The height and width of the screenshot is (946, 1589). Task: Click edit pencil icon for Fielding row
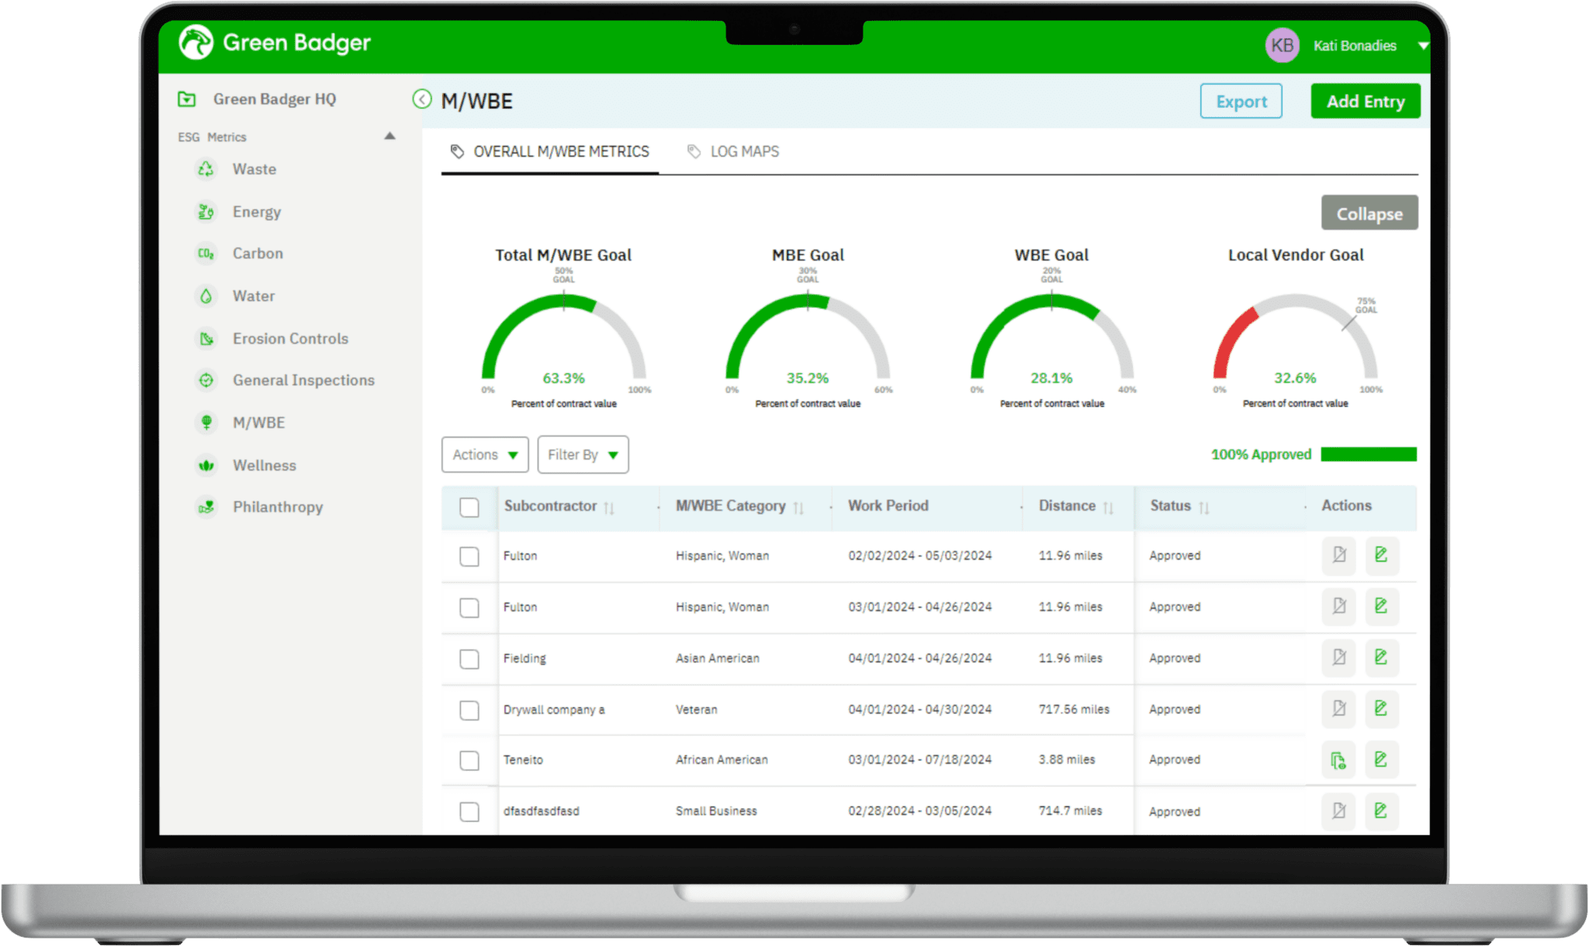(1381, 658)
